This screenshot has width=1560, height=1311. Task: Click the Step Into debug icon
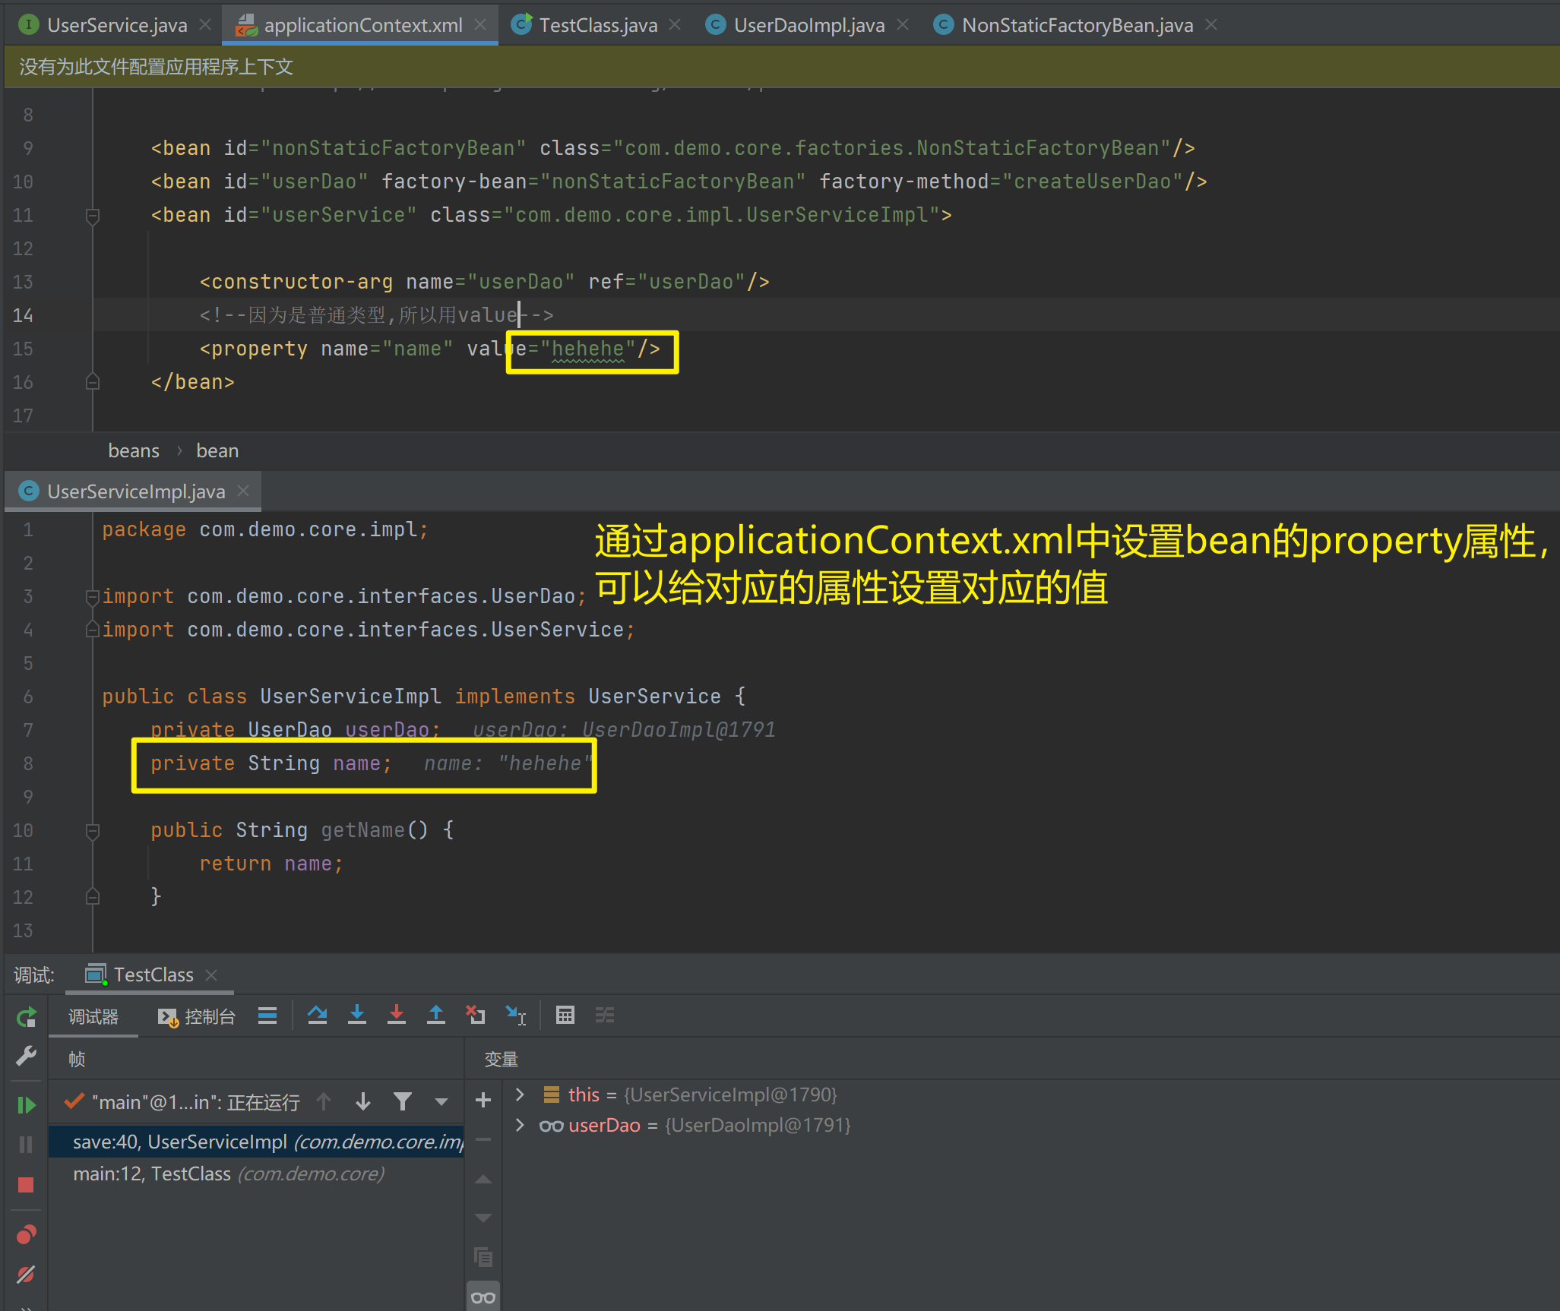point(356,1015)
